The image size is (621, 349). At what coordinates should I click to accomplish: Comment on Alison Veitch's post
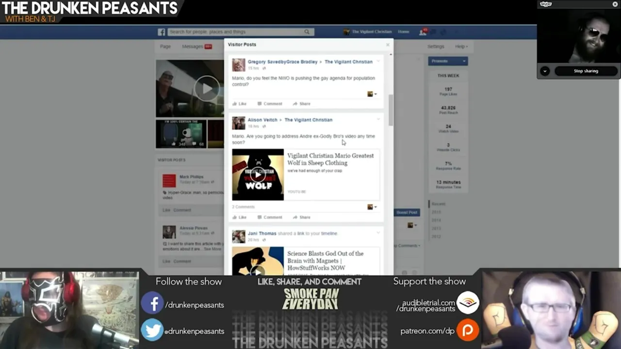[x=269, y=217]
